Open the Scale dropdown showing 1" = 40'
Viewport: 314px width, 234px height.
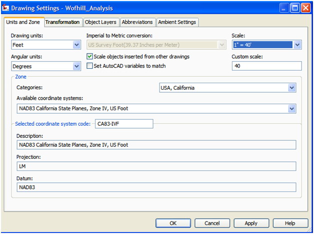(266, 45)
